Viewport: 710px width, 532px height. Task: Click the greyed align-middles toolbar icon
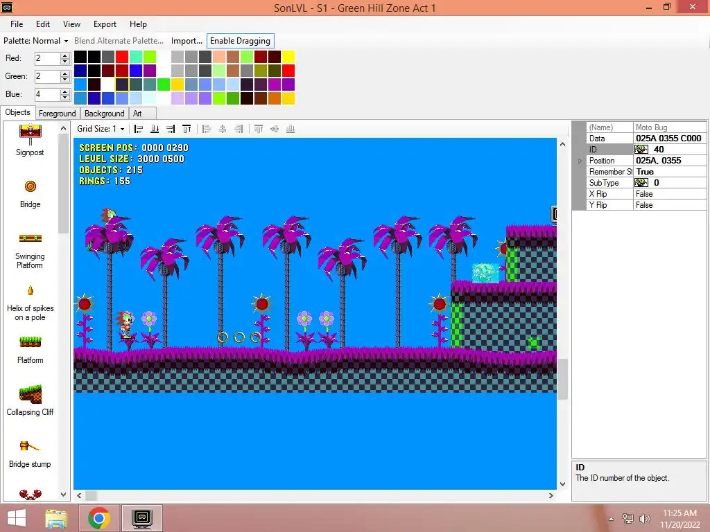[x=275, y=129]
